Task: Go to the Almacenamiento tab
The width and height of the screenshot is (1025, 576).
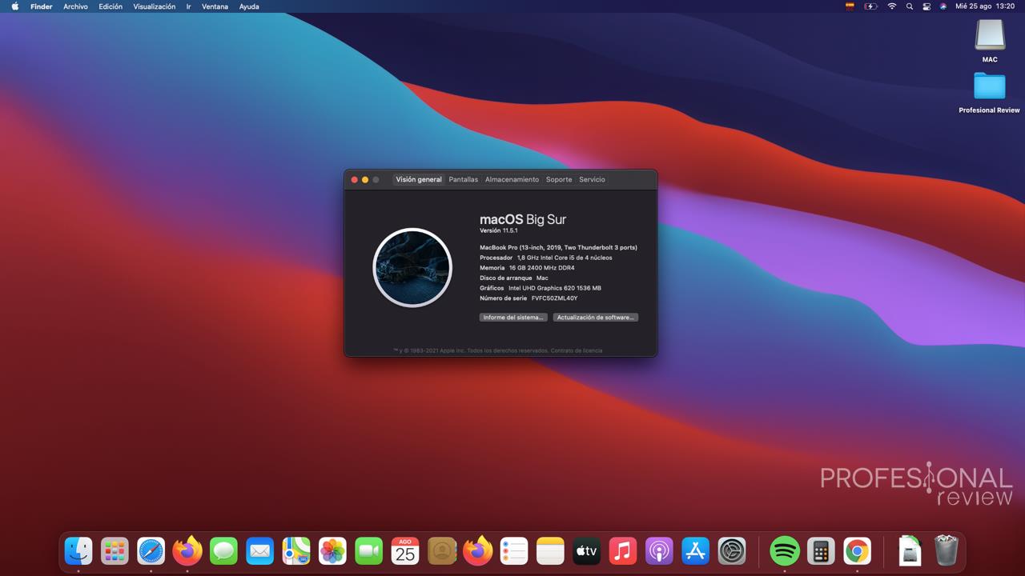Action: tap(512, 179)
